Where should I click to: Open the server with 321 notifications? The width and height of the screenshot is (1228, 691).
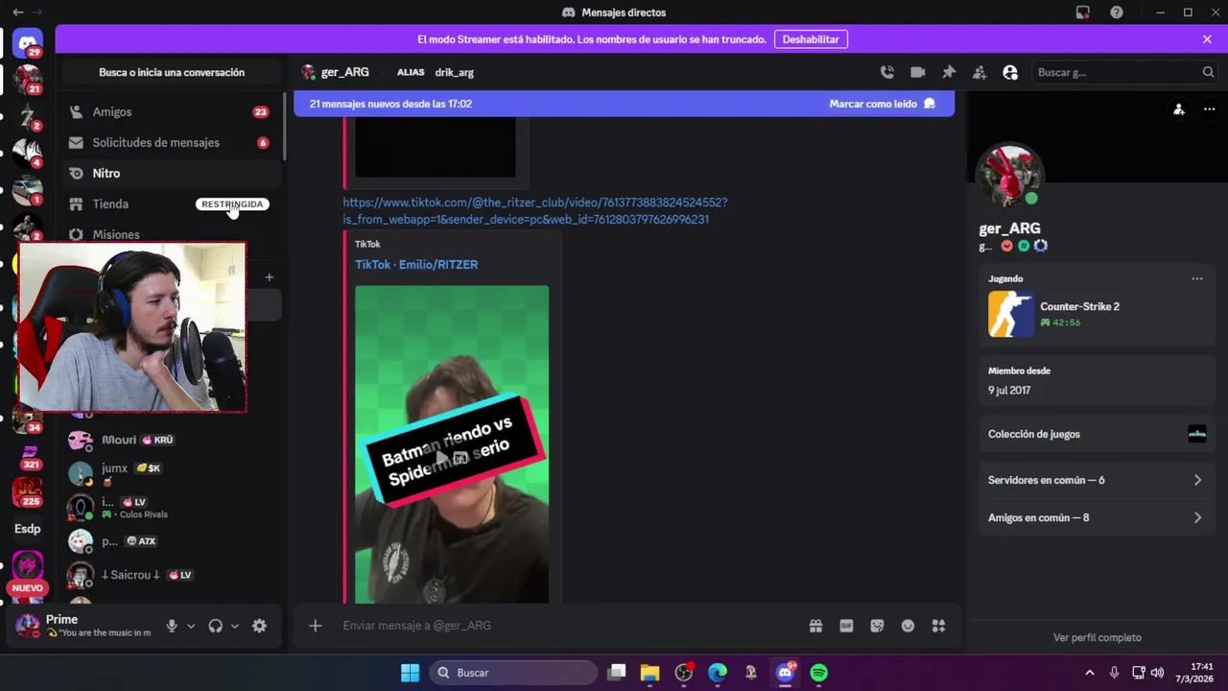[x=28, y=455]
